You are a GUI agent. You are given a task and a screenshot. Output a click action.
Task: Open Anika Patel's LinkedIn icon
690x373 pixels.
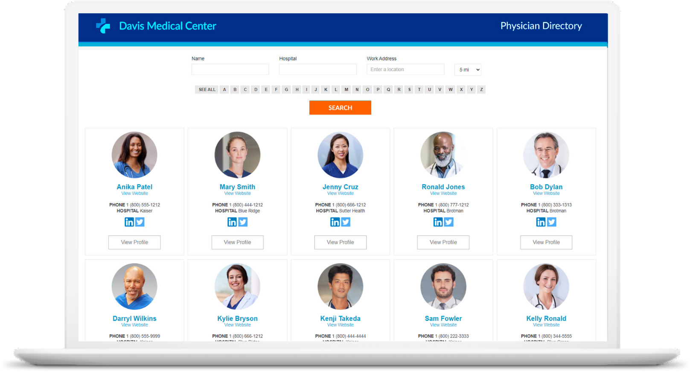pos(129,222)
